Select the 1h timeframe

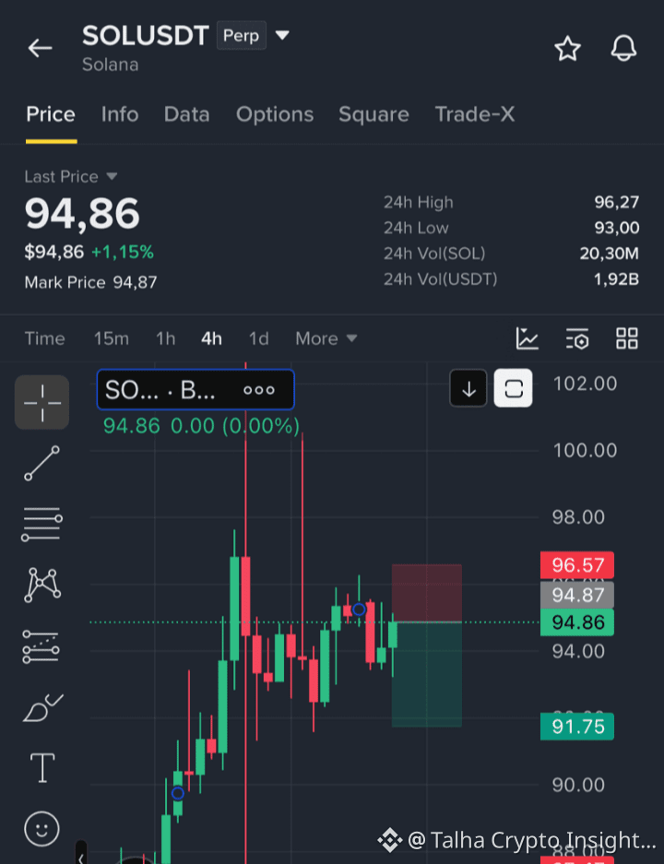(x=165, y=338)
